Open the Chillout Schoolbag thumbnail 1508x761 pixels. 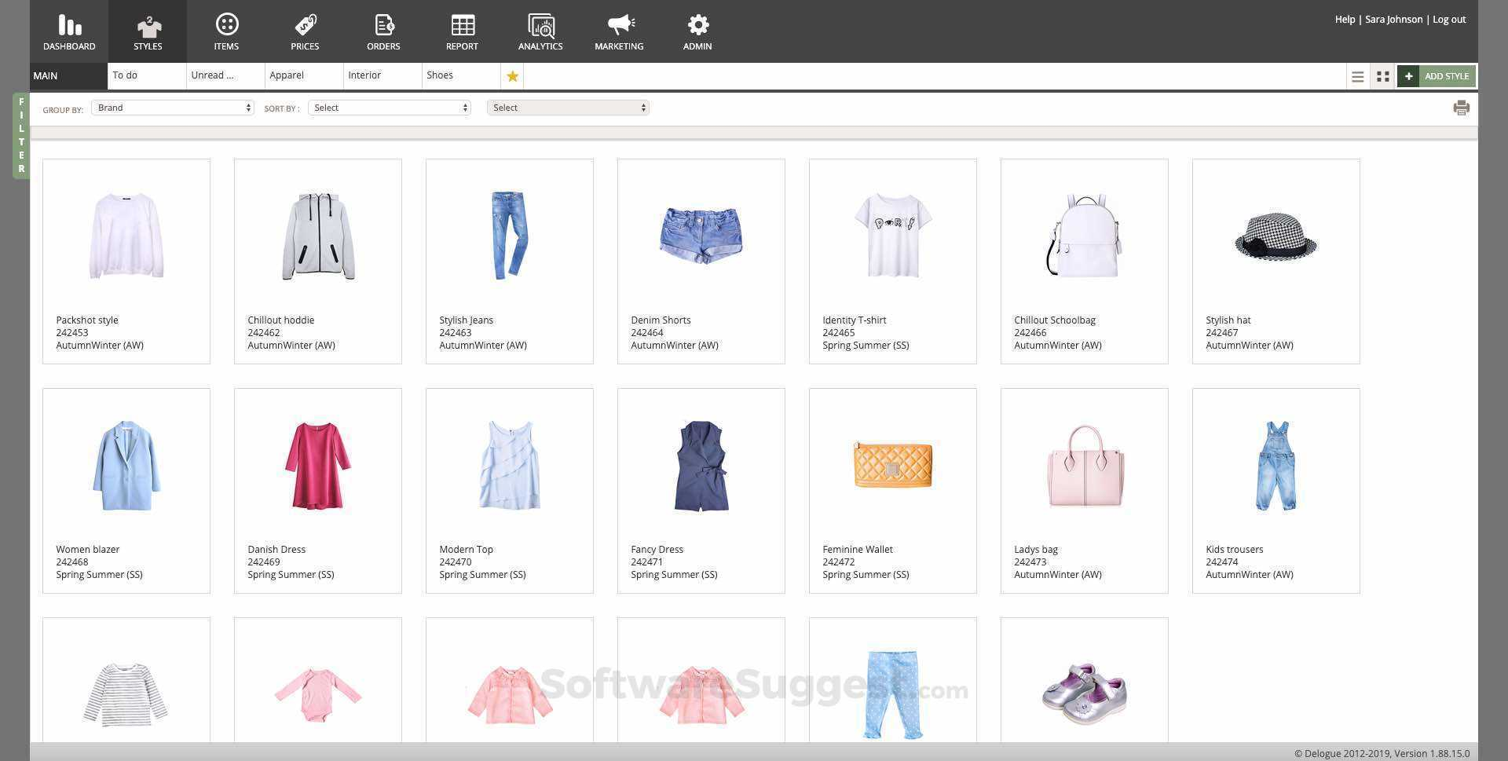(1085, 236)
